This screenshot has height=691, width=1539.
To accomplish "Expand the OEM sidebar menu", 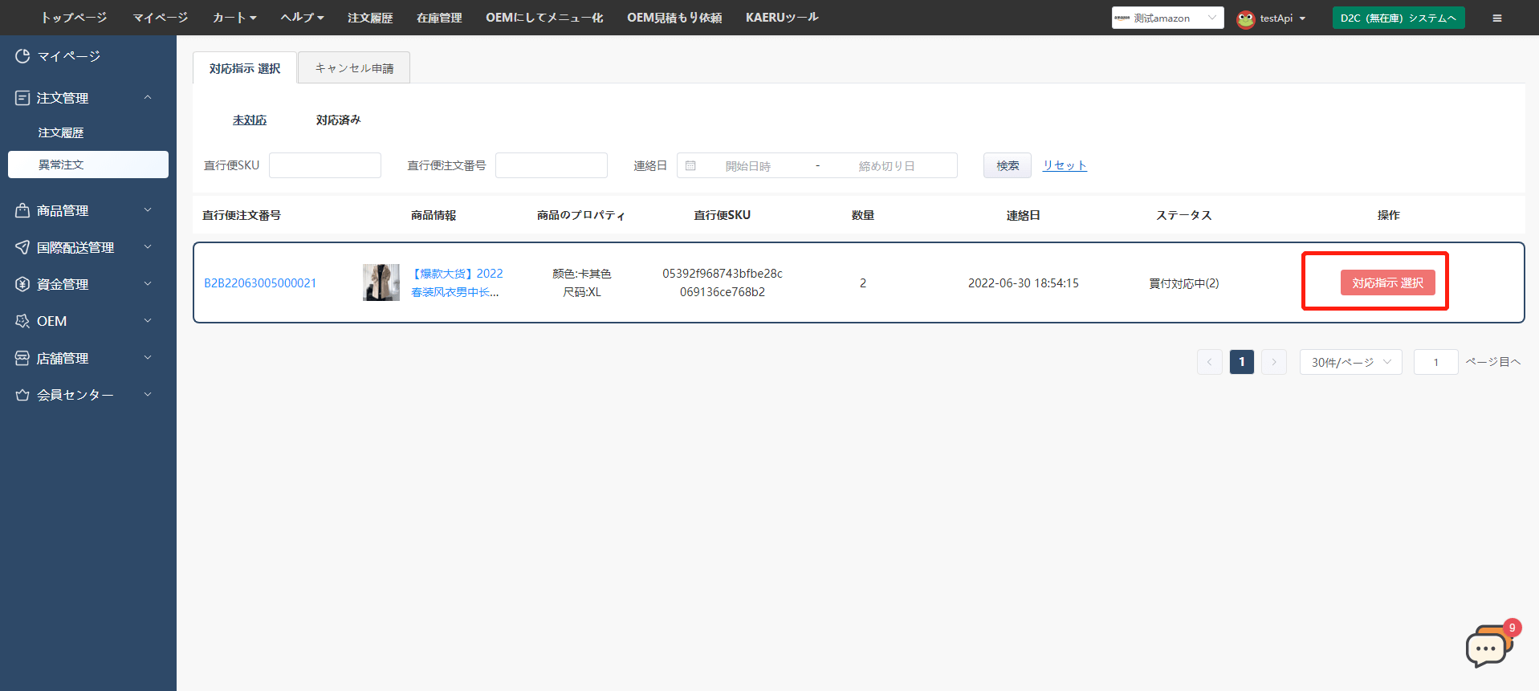I will coord(148,321).
